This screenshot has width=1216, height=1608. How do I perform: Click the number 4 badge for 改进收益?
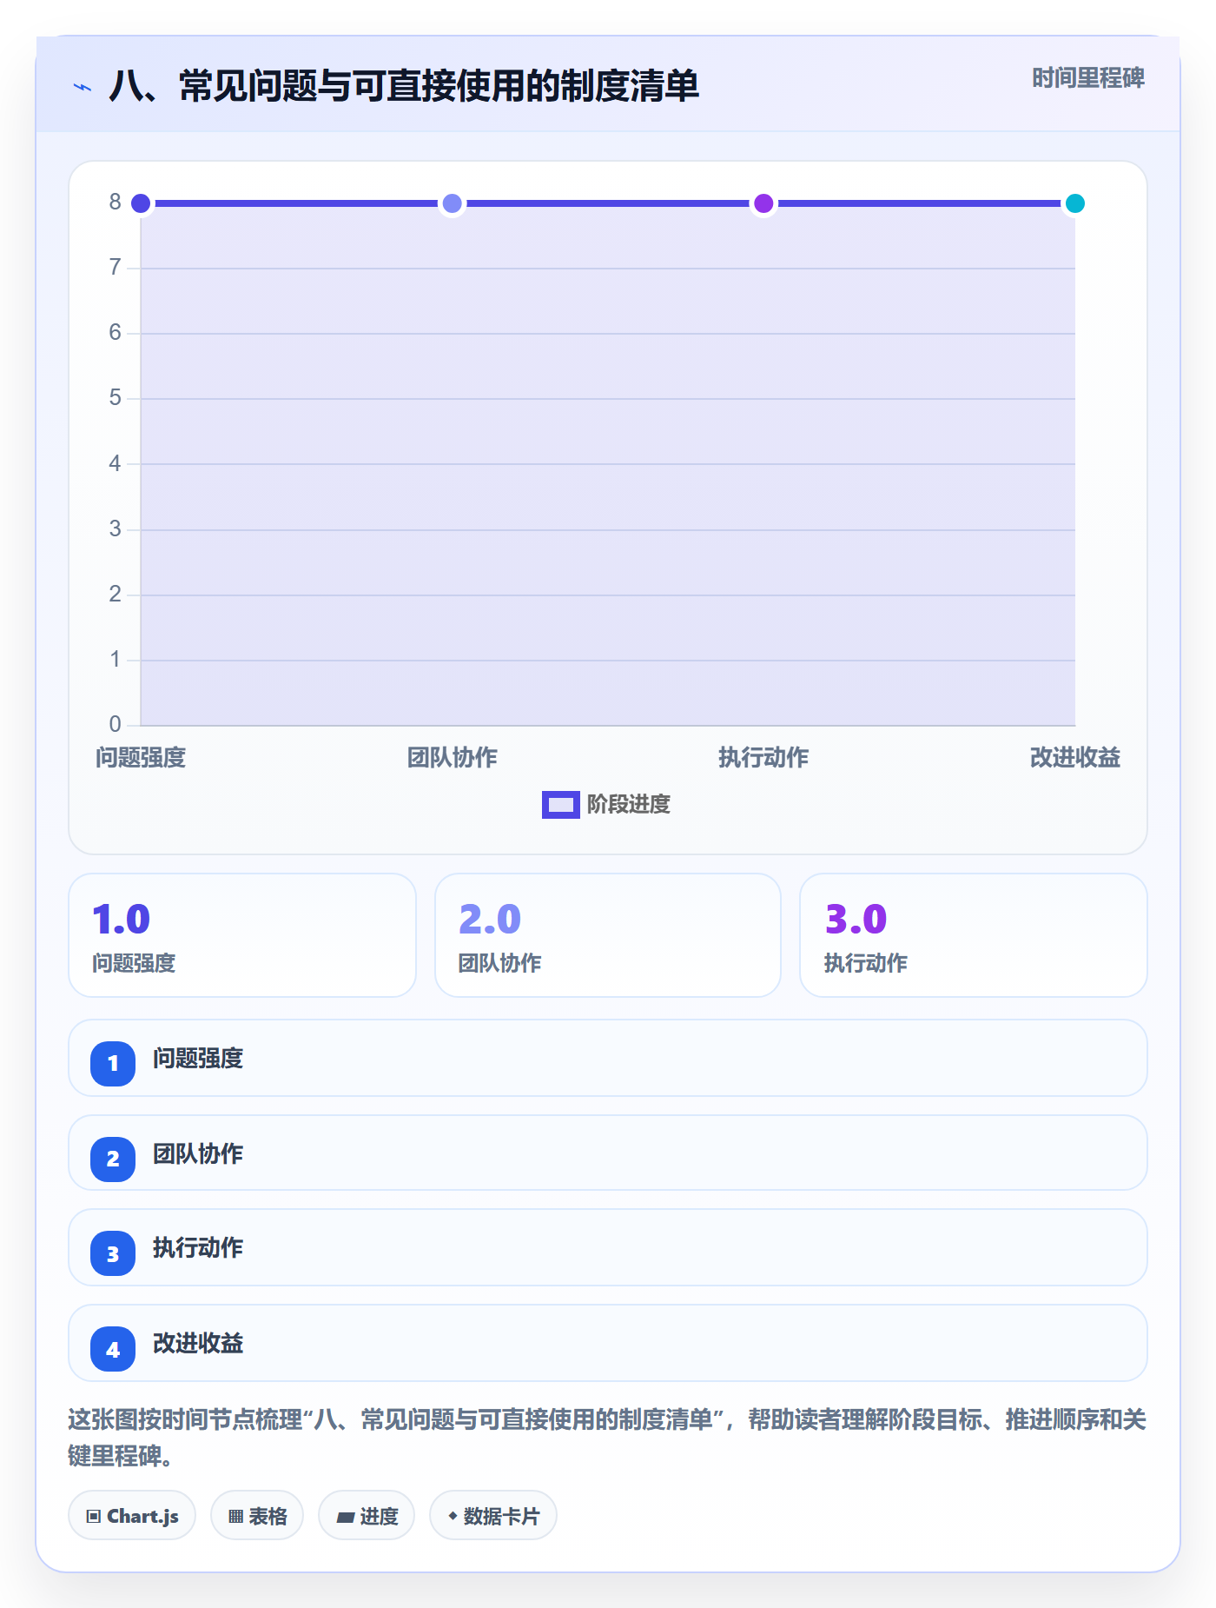click(x=113, y=1349)
